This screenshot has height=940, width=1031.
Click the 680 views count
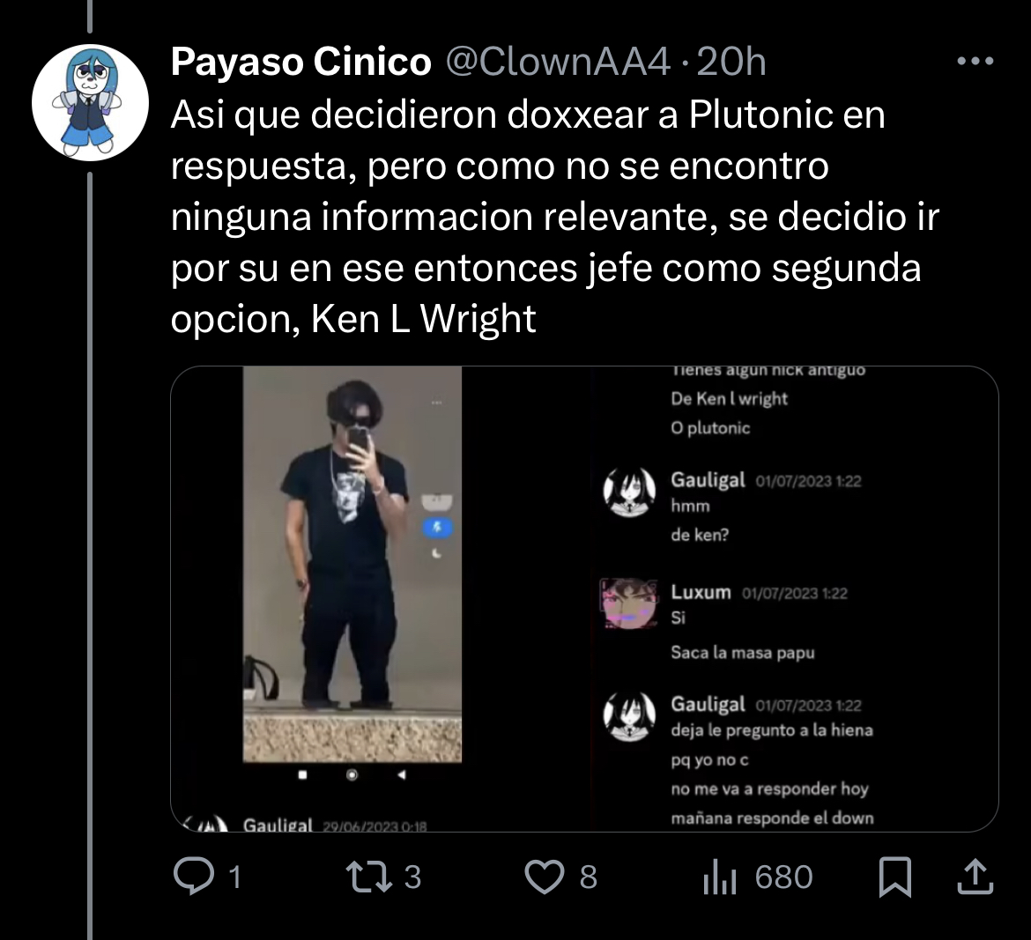783,877
